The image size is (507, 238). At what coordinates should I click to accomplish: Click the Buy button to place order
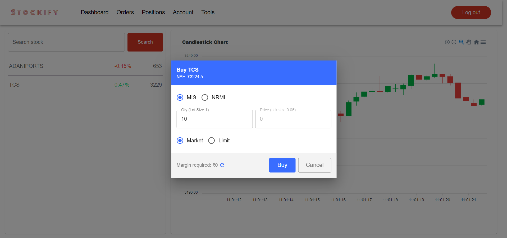tap(282, 165)
